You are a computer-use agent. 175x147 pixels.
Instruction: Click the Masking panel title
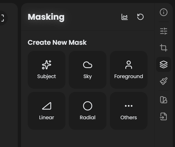click(x=46, y=17)
